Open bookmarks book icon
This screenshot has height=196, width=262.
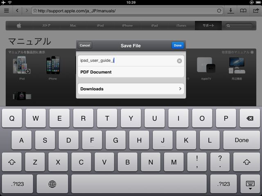243,11
